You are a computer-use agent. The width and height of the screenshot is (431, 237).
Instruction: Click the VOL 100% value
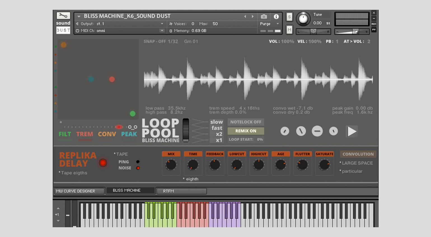pyautogui.click(x=287, y=41)
